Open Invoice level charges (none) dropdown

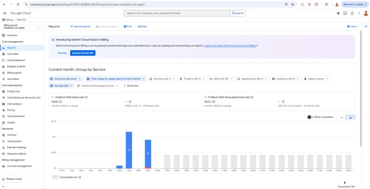click(98, 86)
